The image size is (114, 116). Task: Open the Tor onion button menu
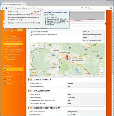coord(7,8)
